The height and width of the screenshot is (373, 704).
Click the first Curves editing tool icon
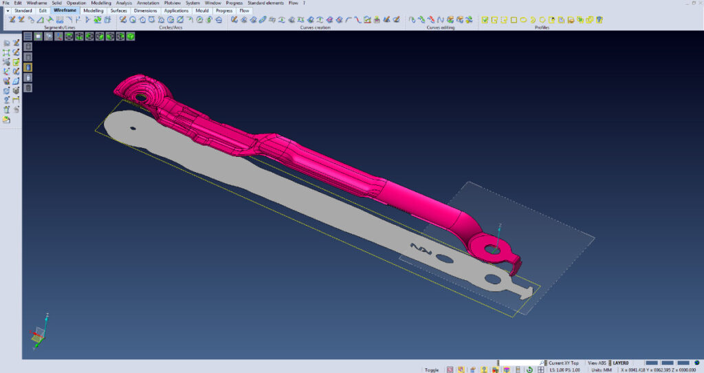pos(412,20)
